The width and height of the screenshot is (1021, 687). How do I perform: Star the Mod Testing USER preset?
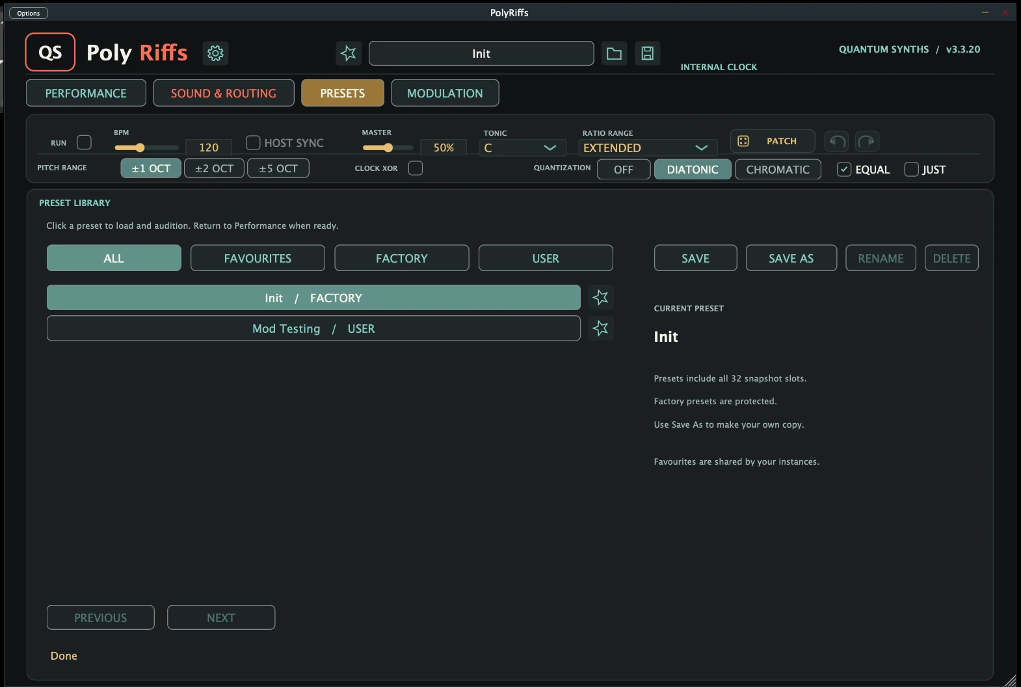coord(600,328)
